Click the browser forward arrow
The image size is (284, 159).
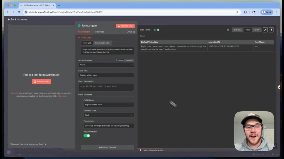(13, 12)
